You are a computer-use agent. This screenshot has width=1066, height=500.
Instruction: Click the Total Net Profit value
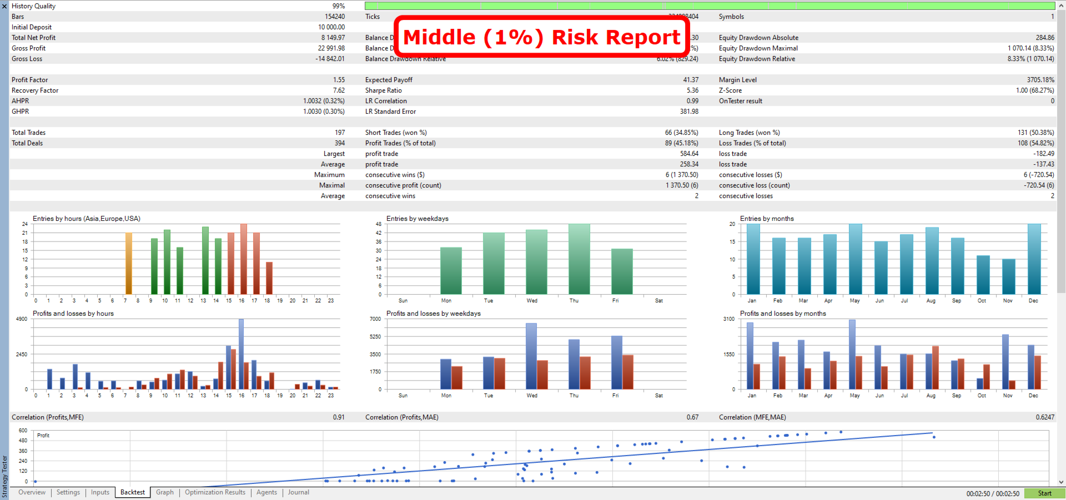(x=333, y=38)
